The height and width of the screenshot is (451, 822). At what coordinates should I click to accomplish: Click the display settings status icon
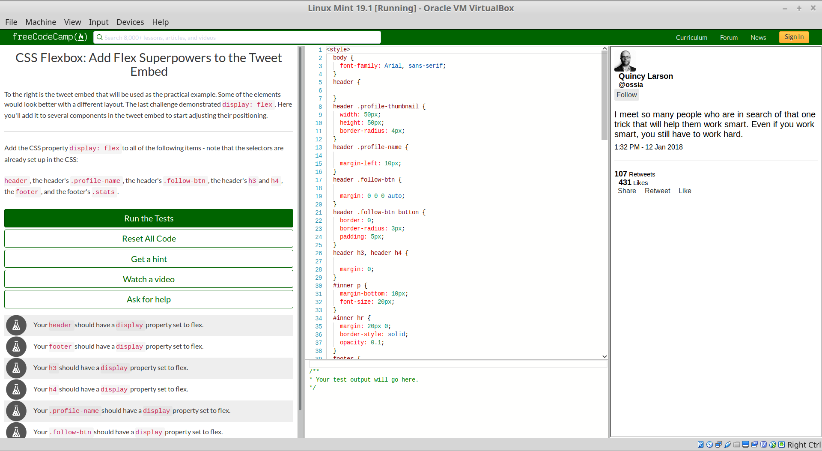[x=745, y=445]
